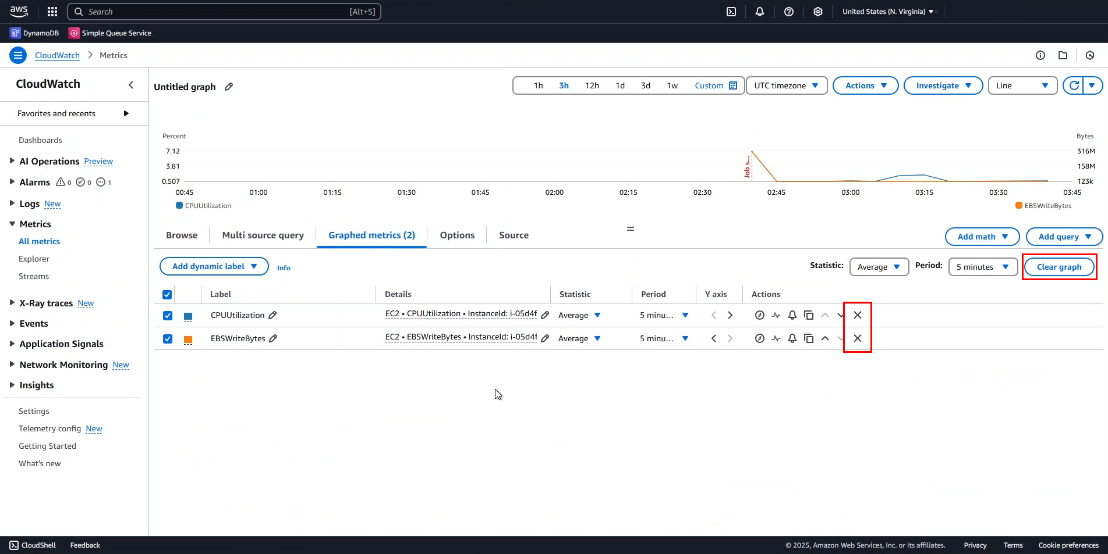Change the EBSWriteBytes row period dropdown

point(664,338)
